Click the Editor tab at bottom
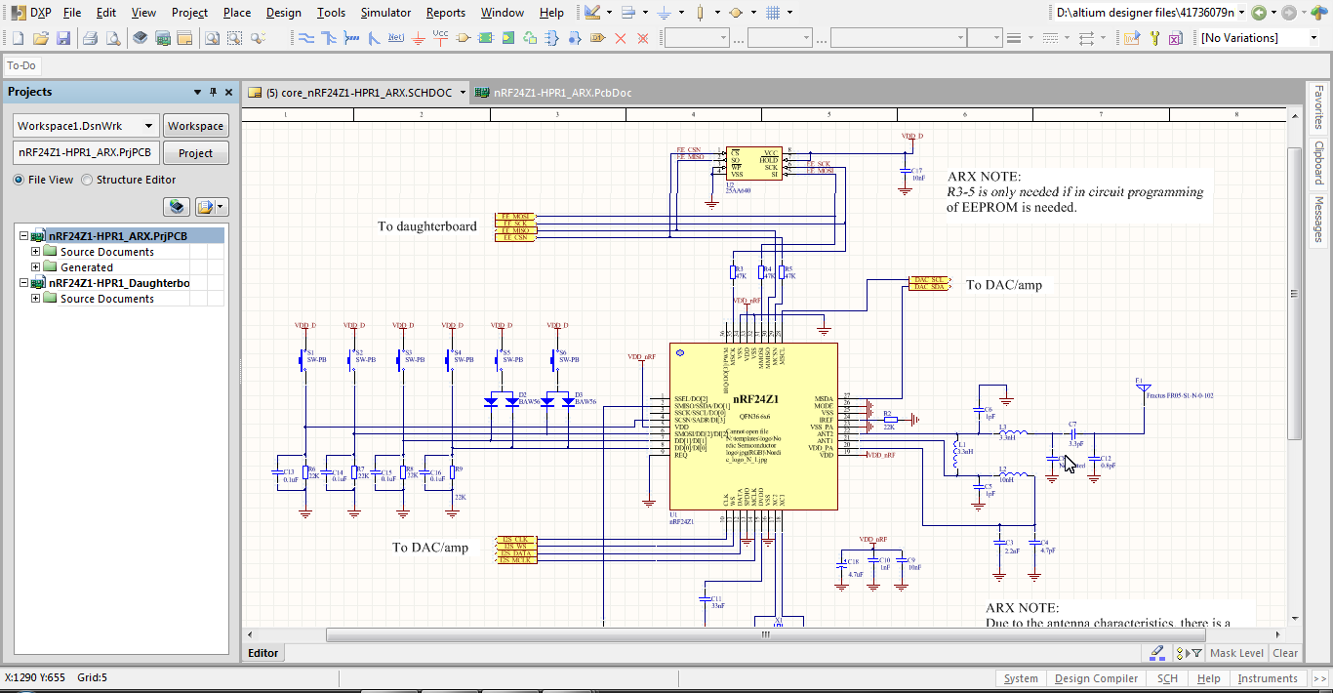 [x=263, y=653]
